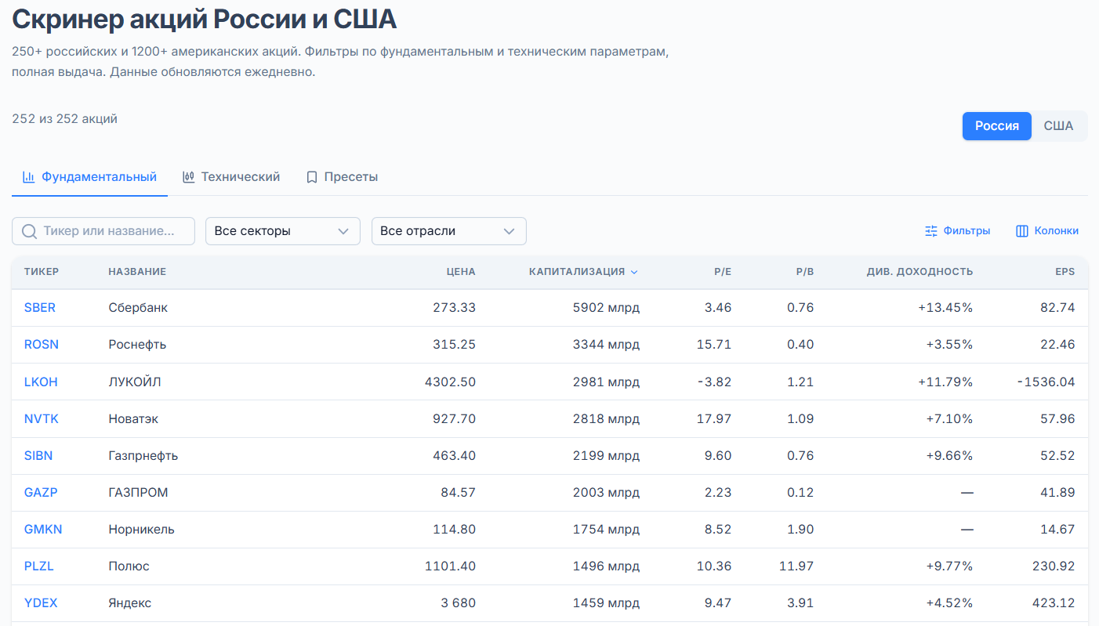Screen dimensions: 1099x626
Task: Open the ROSN ticker link
Action: click(x=42, y=345)
